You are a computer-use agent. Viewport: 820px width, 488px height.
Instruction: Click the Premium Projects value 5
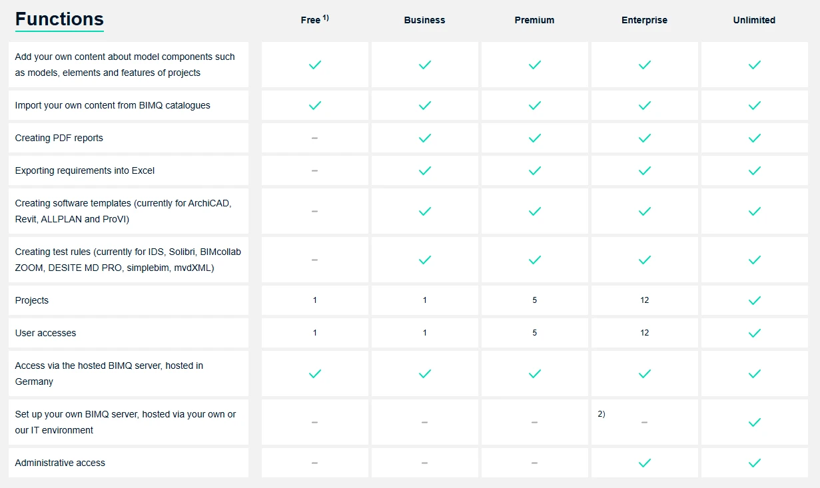coord(535,300)
